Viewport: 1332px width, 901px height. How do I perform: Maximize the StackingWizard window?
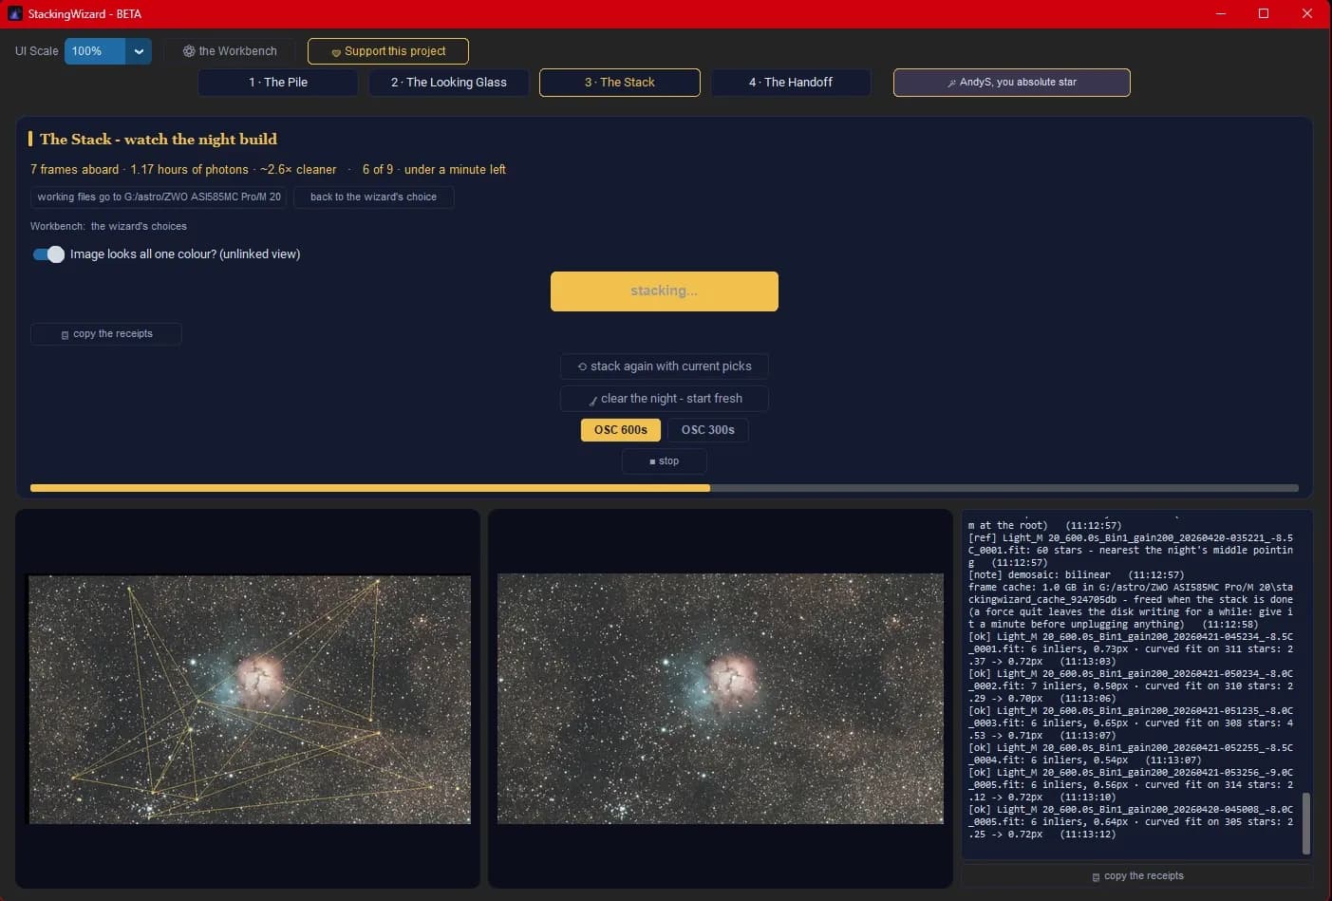1264,13
